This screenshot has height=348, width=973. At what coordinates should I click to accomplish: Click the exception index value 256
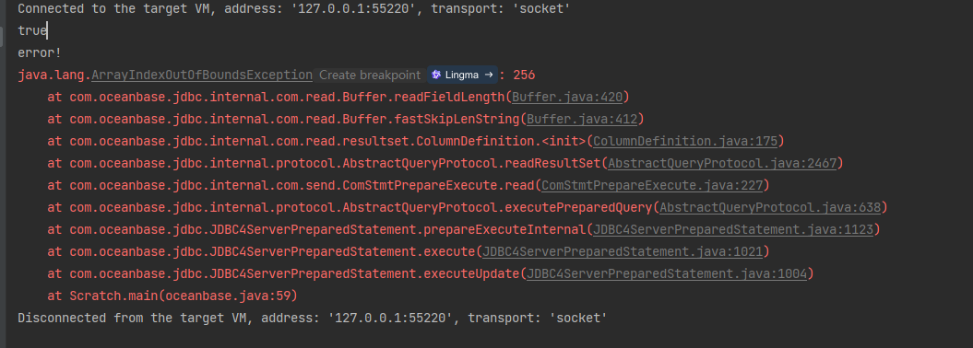(x=525, y=75)
